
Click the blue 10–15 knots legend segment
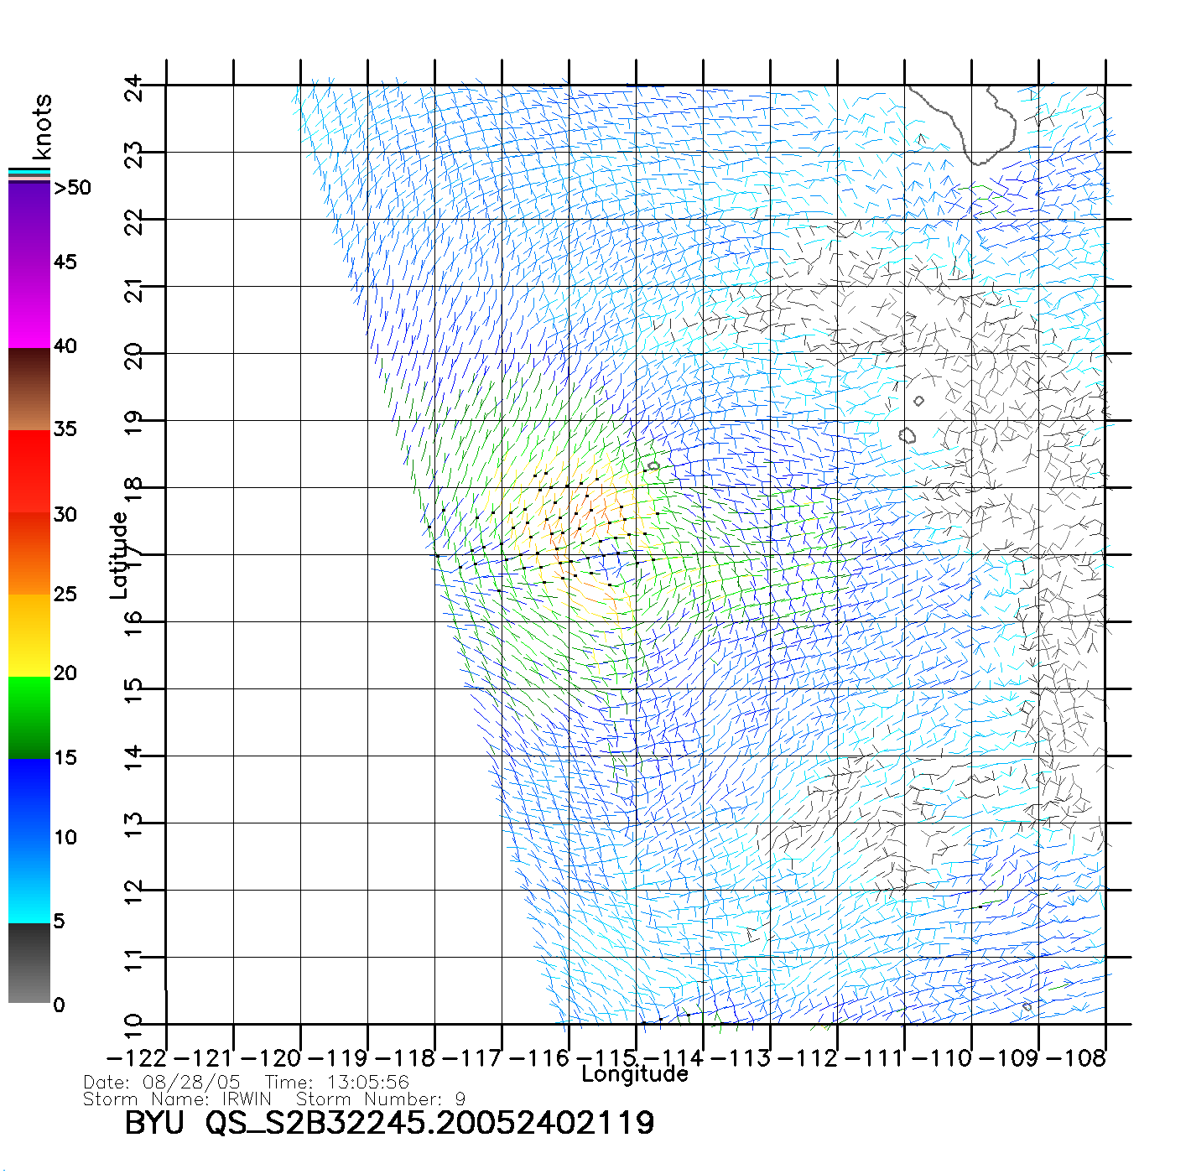coord(29,799)
